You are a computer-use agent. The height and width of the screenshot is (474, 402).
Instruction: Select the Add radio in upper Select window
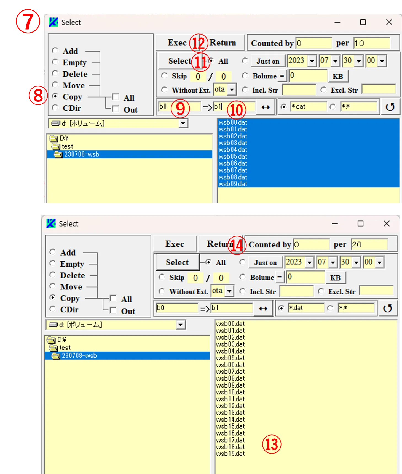(x=55, y=50)
